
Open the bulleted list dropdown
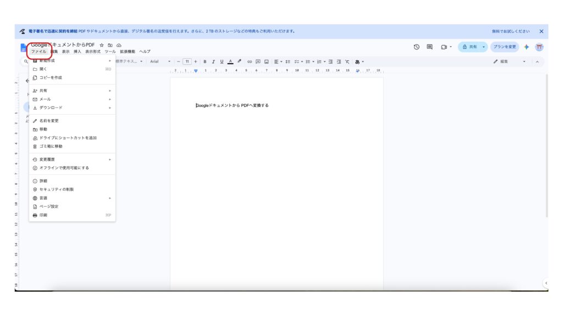pos(310,61)
